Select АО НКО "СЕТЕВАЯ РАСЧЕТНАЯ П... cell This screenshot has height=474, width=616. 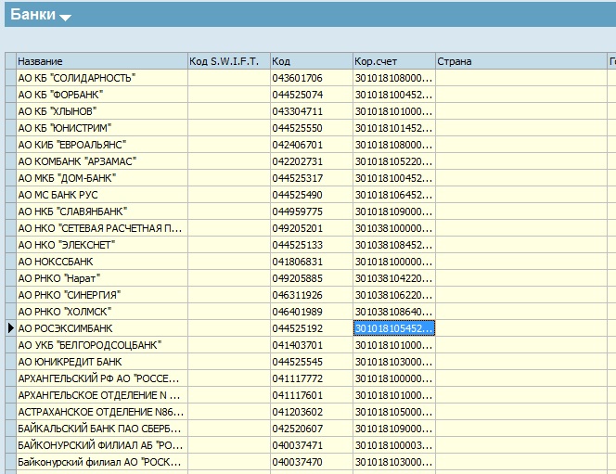102,228
